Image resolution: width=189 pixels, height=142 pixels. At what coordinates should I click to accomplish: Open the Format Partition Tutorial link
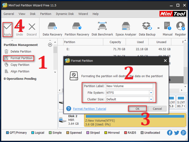[89, 109]
